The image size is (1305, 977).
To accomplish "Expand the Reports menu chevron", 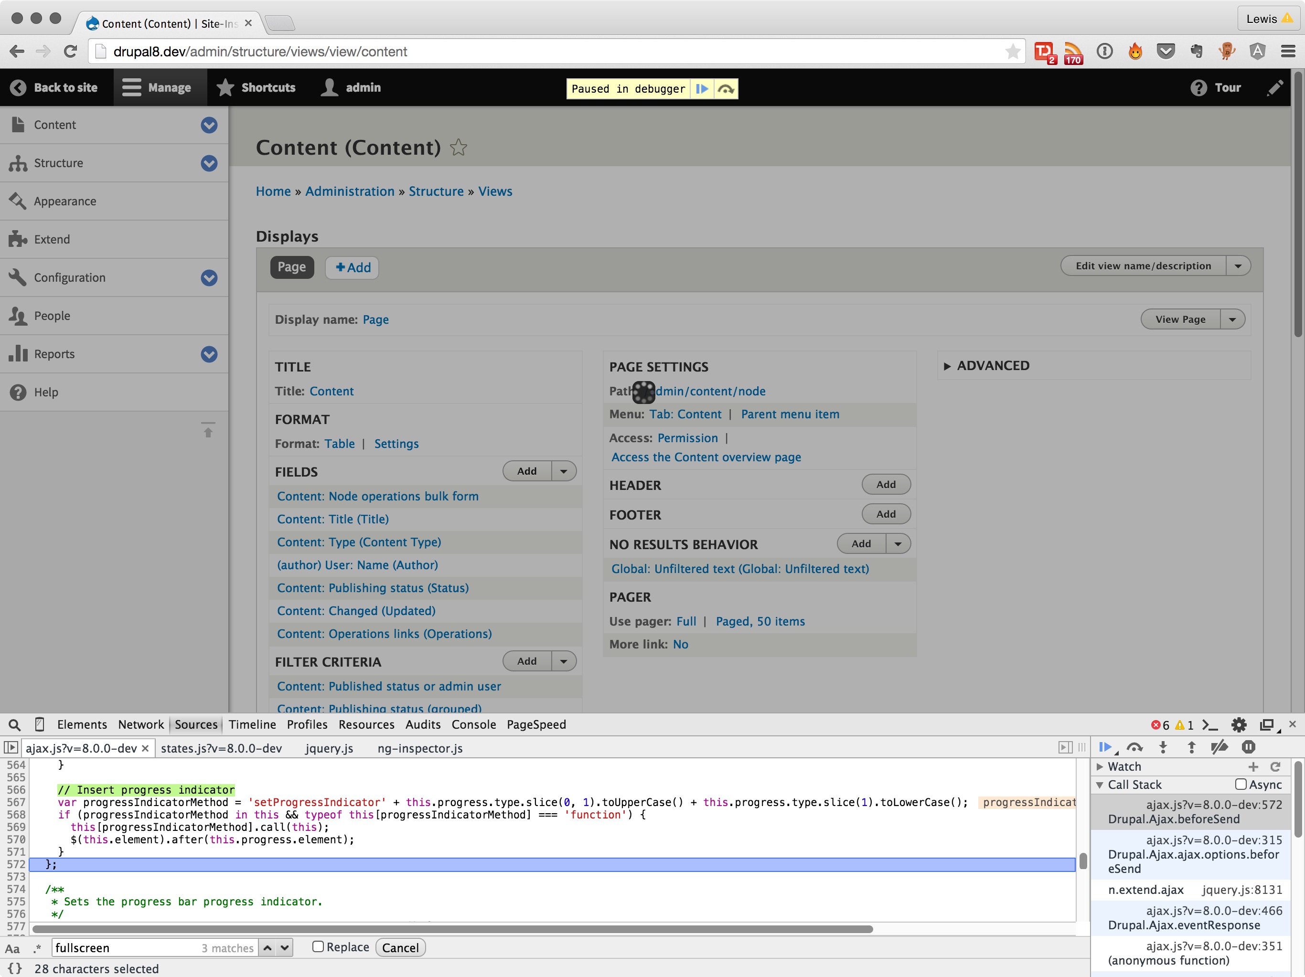I will coord(209,354).
